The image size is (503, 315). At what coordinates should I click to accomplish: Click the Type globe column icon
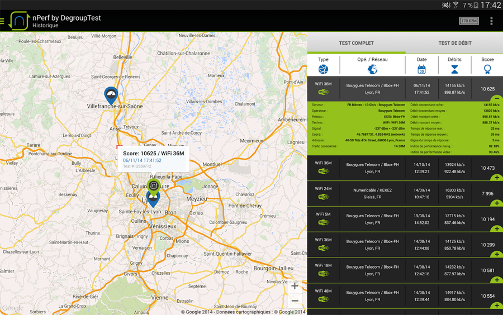(323, 69)
